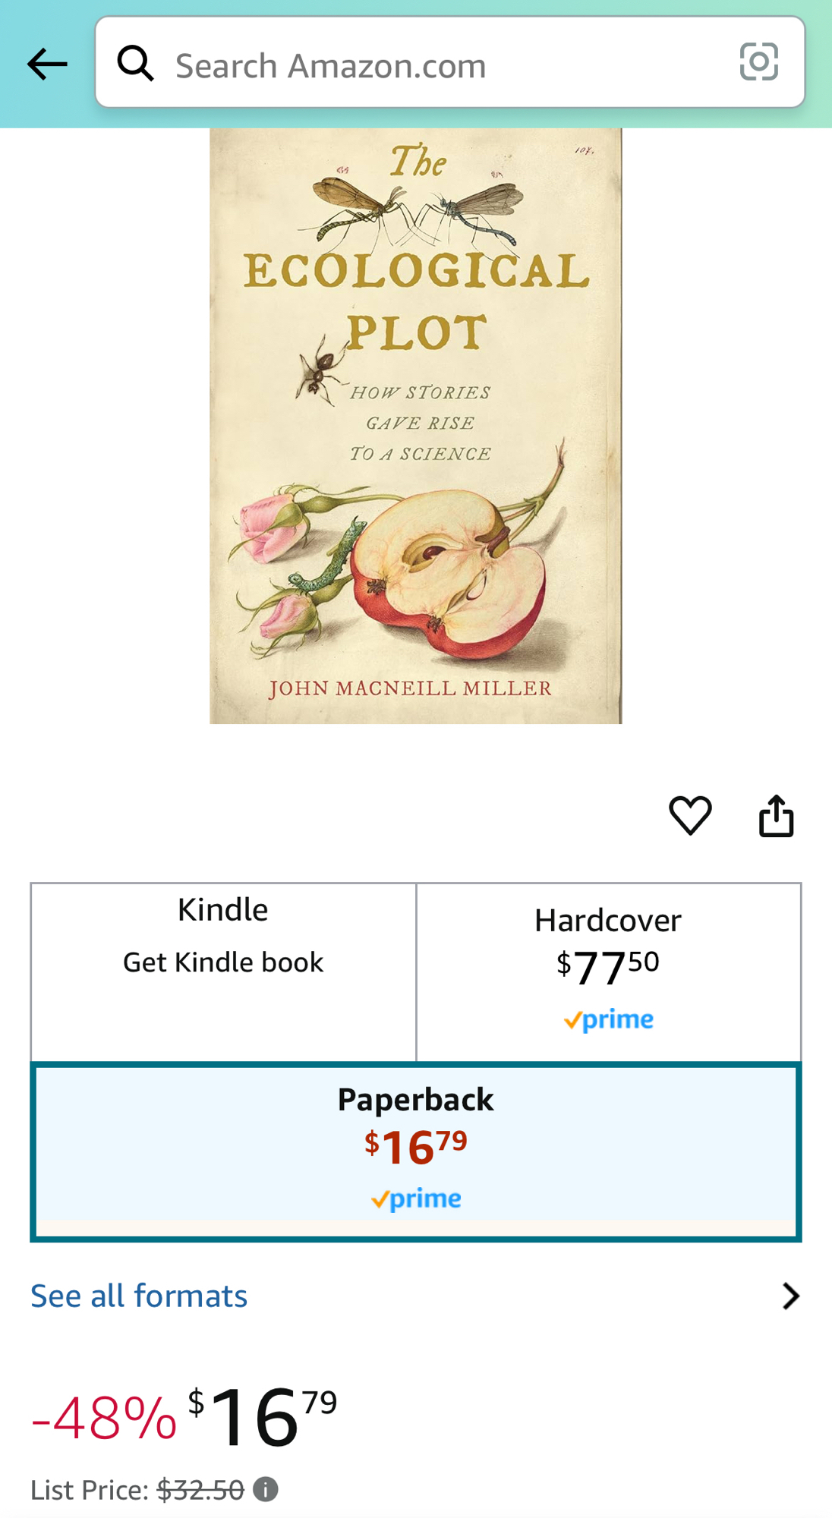Expand formats list with chevron arrow
The height and width of the screenshot is (1518, 832).
tap(790, 1296)
